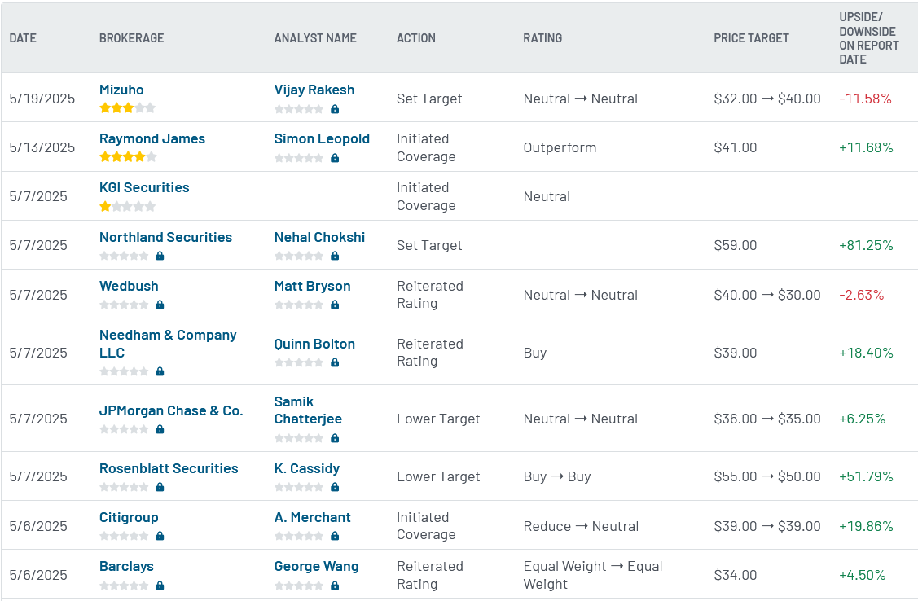Viewport: 918px width, 601px height.
Task: Click Mizuho's three-star rating icon
Action: pos(127,107)
